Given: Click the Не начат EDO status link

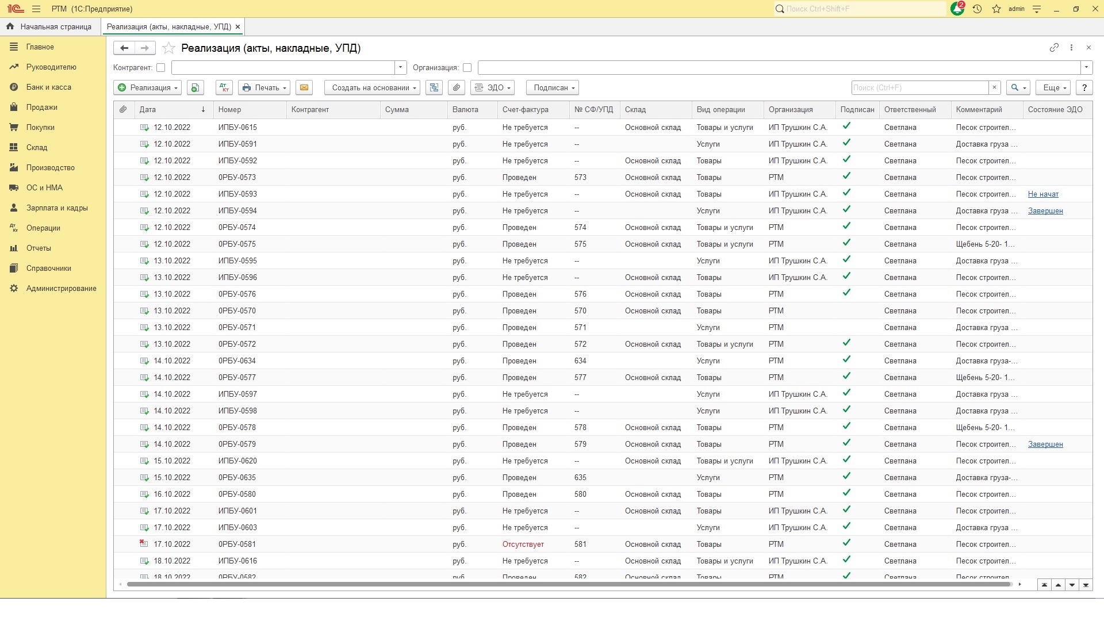Looking at the screenshot, I should click(1042, 194).
